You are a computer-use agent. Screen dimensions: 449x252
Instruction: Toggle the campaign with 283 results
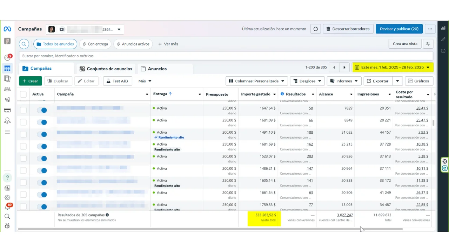[x=42, y=159]
